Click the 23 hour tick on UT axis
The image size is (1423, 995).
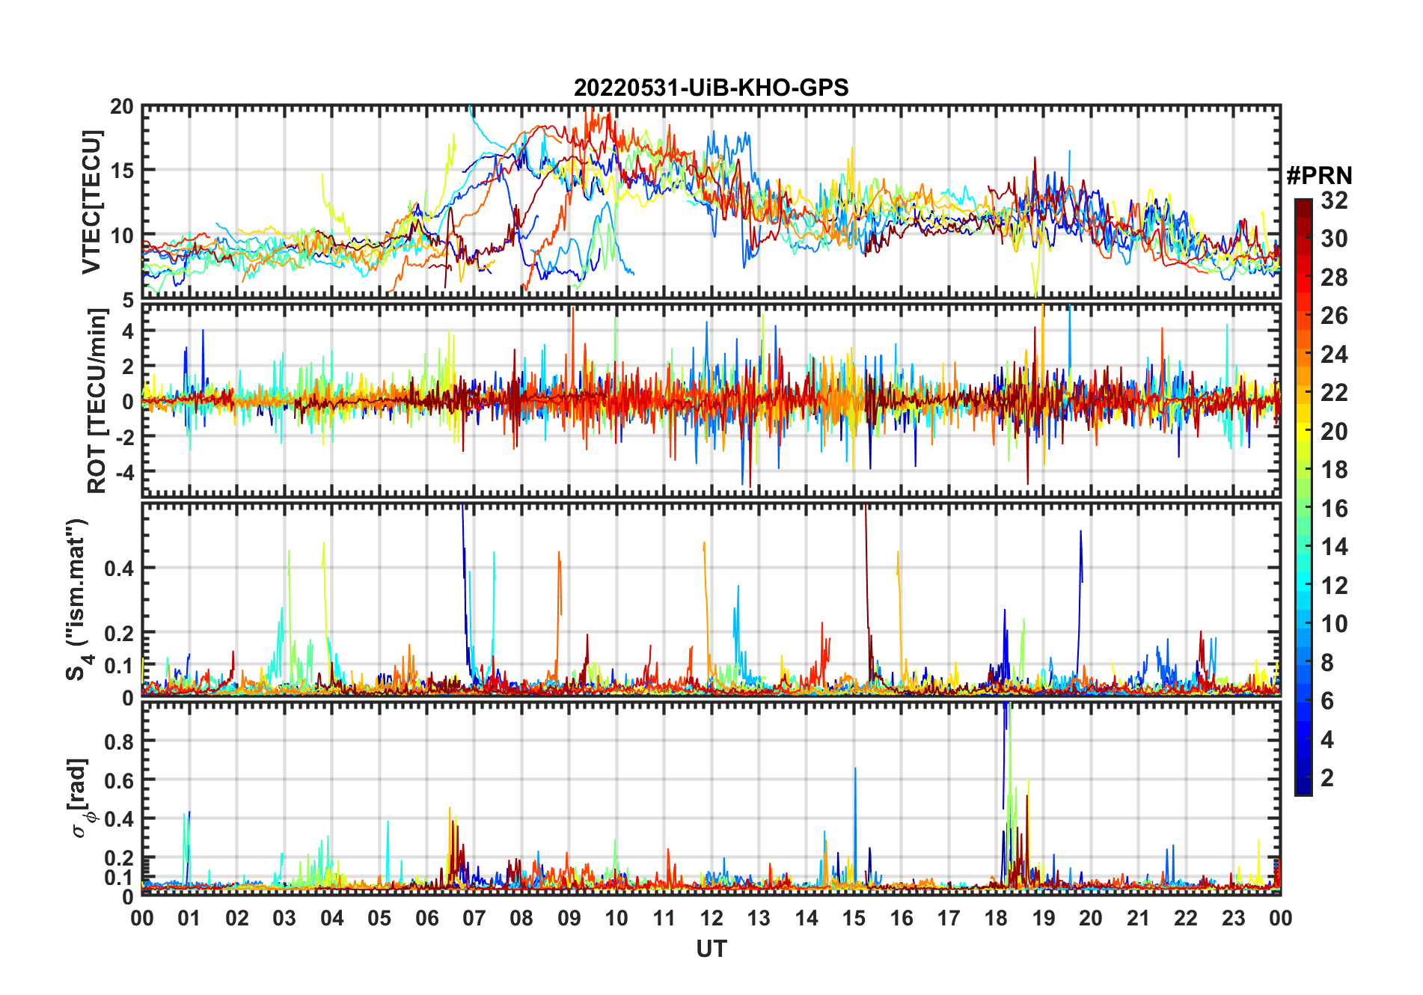pyautogui.click(x=1233, y=918)
